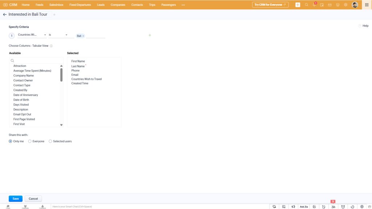This screenshot has height=209, width=372.
Task: Open the SalesInbox tab
Action: coord(56,5)
